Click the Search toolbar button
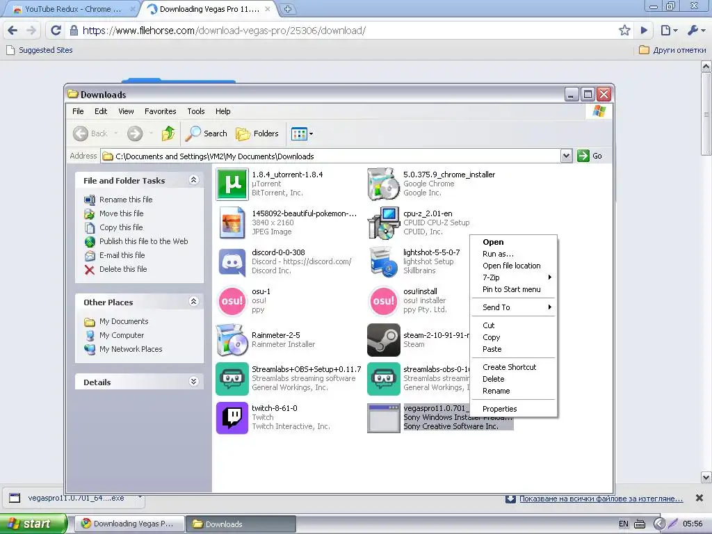This screenshot has width=712, height=534. [x=206, y=133]
